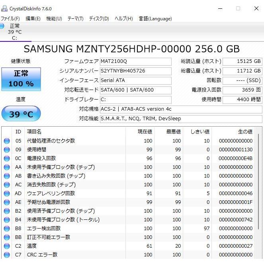The width and height of the screenshot is (264, 264).
Task: Select the C: disk tab showing 正常 39 °C
Action: click(16, 32)
